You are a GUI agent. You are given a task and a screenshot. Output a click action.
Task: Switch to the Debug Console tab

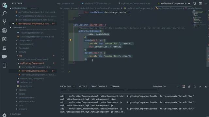click(x=99, y=86)
